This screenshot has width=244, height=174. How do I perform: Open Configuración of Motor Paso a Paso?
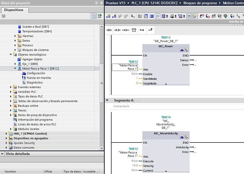(x=36, y=73)
